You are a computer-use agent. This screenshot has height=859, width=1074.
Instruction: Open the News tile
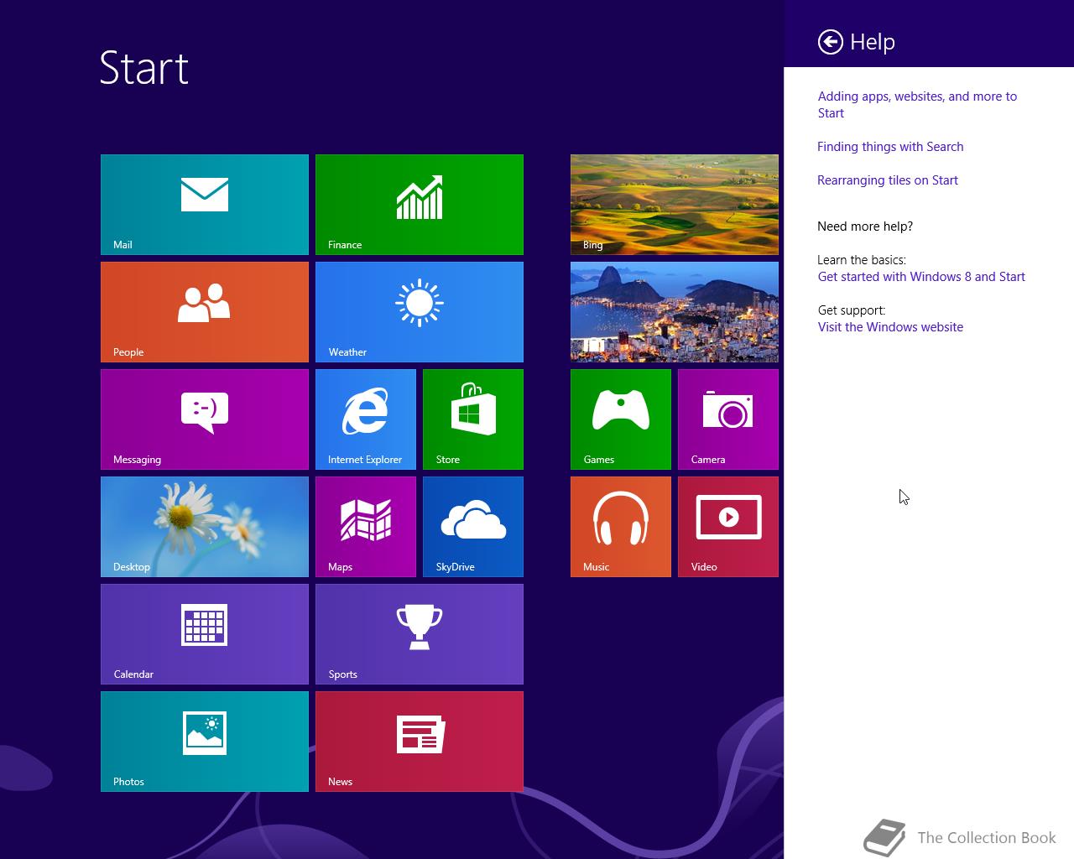point(420,742)
